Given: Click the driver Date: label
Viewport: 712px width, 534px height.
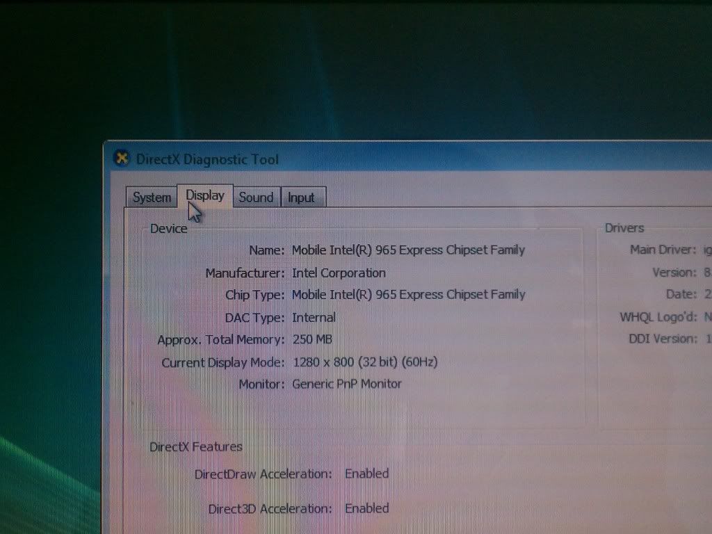Looking at the screenshot, I should pyautogui.click(x=681, y=294).
